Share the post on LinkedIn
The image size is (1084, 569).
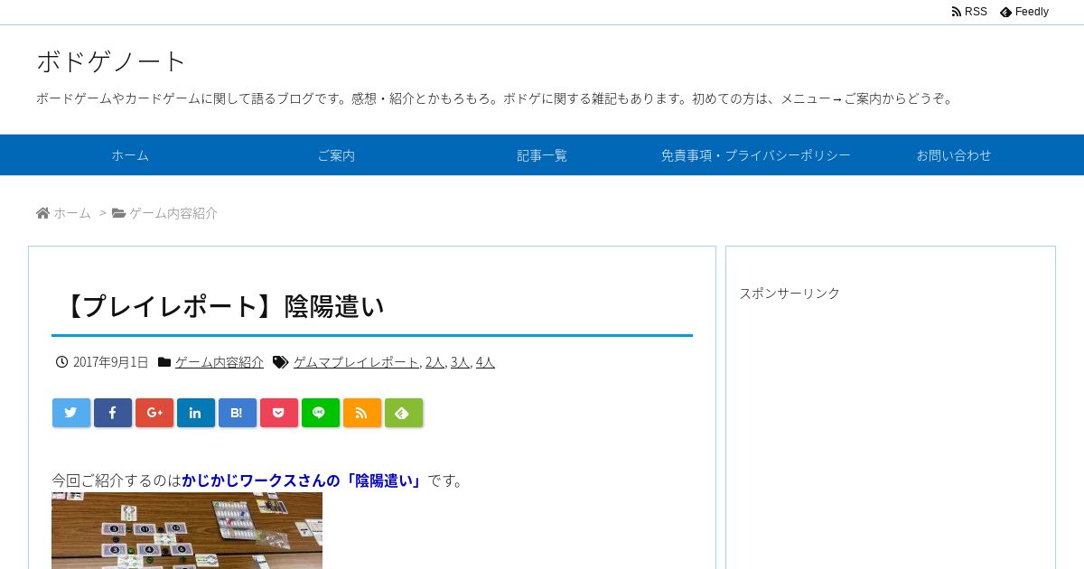196,413
